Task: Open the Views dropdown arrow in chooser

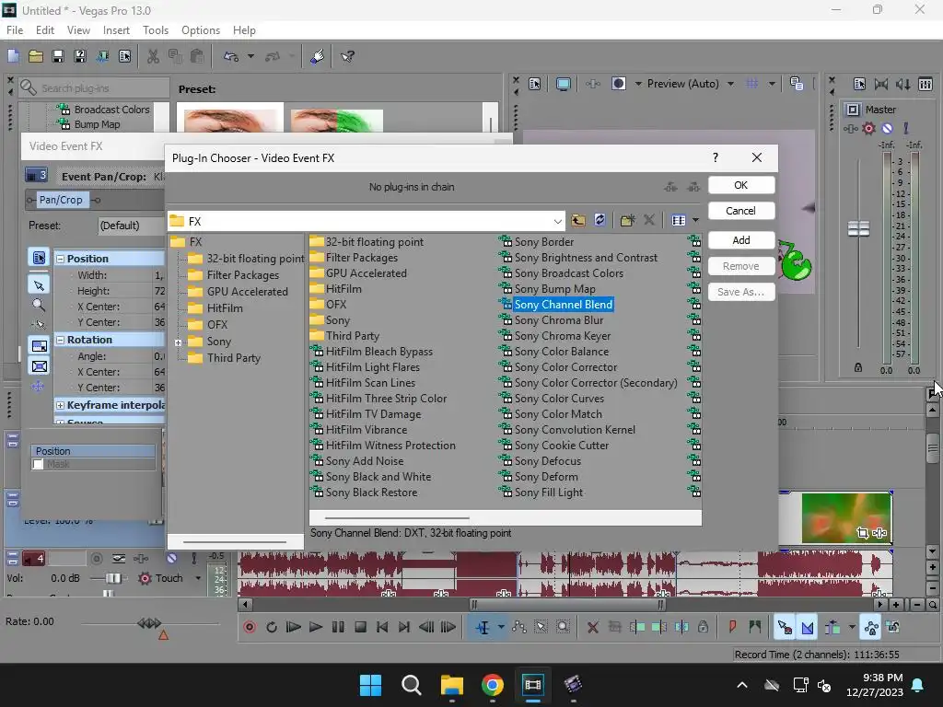Action: [x=696, y=220]
